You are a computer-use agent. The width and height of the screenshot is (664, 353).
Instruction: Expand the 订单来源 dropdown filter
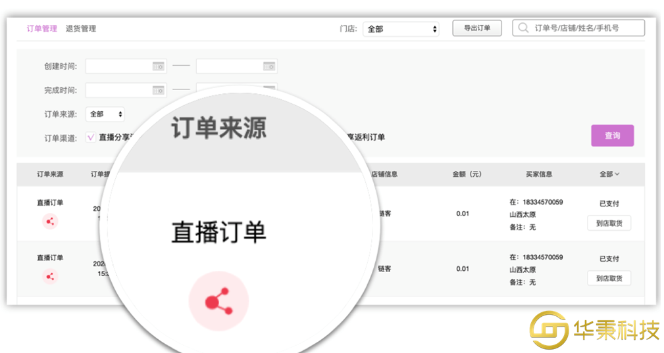click(105, 114)
